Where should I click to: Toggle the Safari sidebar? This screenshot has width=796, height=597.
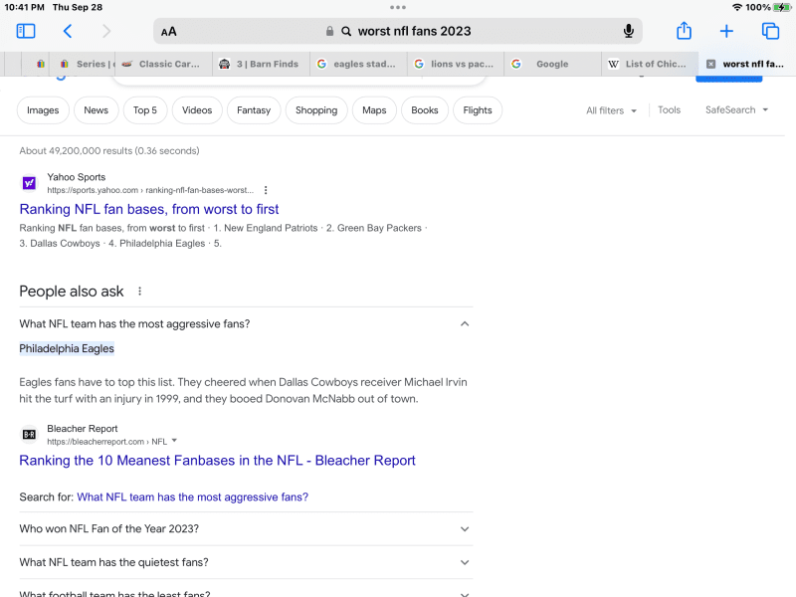pyautogui.click(x=26, y=31)
